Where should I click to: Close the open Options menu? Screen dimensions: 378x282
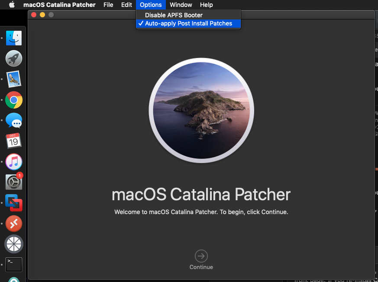click(x=151, y=5)
